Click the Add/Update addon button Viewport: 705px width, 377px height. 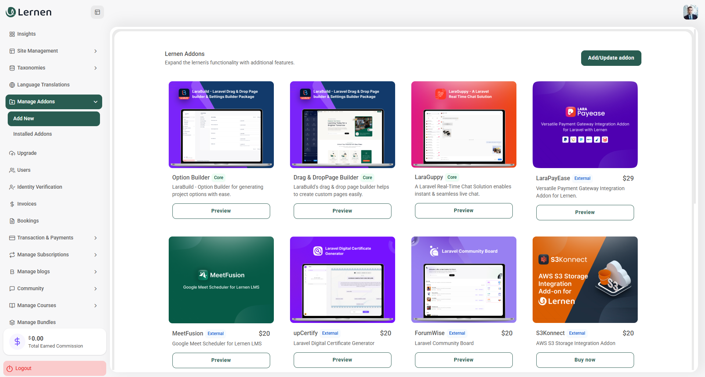tap(611, 58)
